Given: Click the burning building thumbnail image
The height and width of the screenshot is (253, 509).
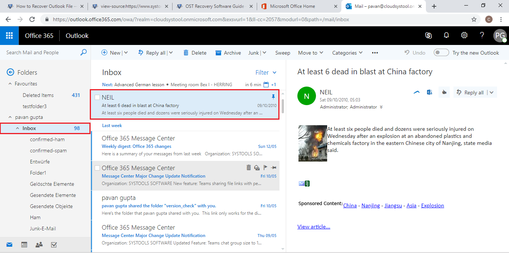Looking at the screenshot, I should (x=313, y=143).
